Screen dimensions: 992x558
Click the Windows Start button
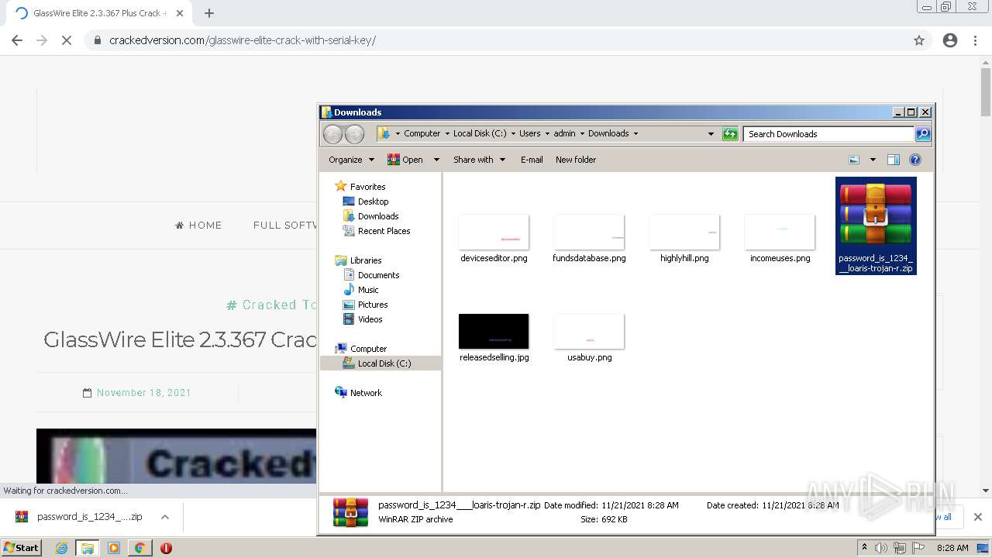pyautogui.click(x=21, y=547)
